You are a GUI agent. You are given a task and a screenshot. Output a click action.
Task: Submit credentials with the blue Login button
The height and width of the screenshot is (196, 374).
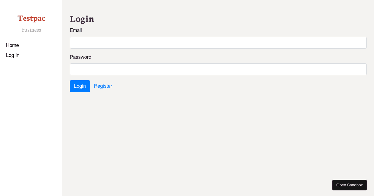point(80,86)
